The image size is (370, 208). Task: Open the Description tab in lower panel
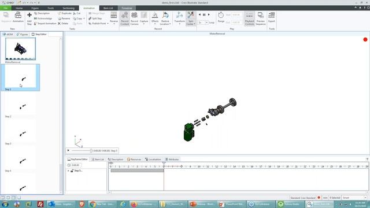(x=116, y=159)
